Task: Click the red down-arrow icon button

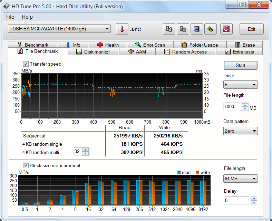Action: coord(226,29)
